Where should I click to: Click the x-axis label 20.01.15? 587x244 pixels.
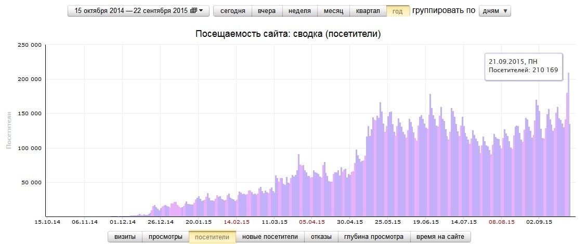click(199, 222)
